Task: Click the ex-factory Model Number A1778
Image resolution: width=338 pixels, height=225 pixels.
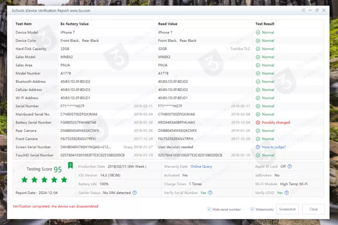Action: tap(66, 73)
